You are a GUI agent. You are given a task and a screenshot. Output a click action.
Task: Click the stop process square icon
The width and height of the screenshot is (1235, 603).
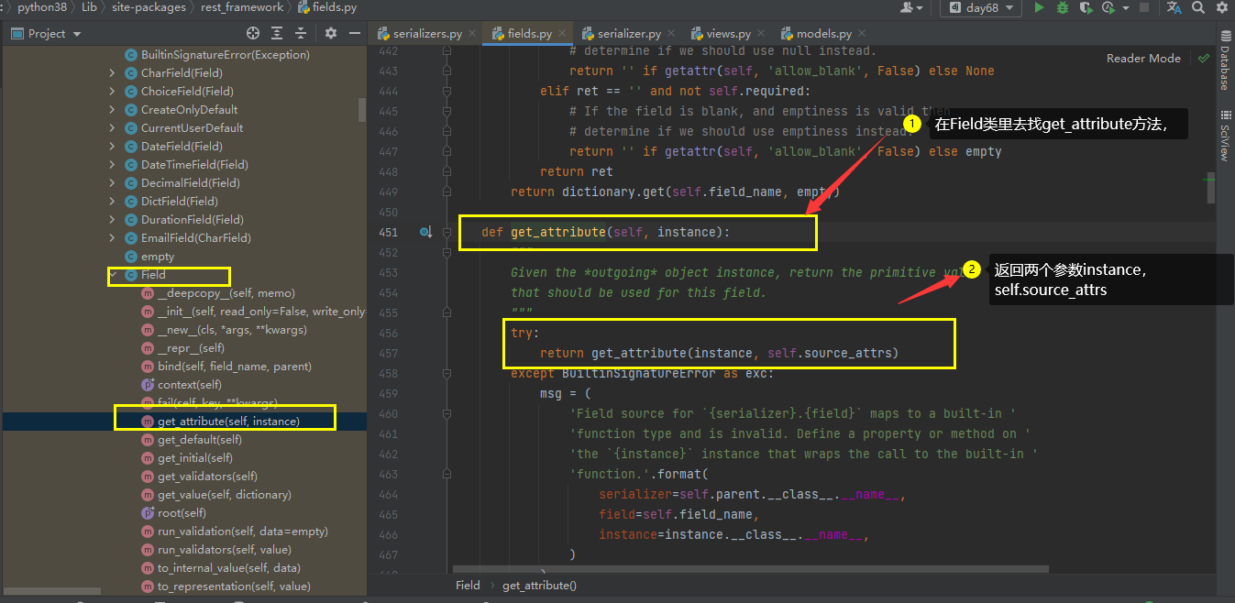(x=1144, y=7)
